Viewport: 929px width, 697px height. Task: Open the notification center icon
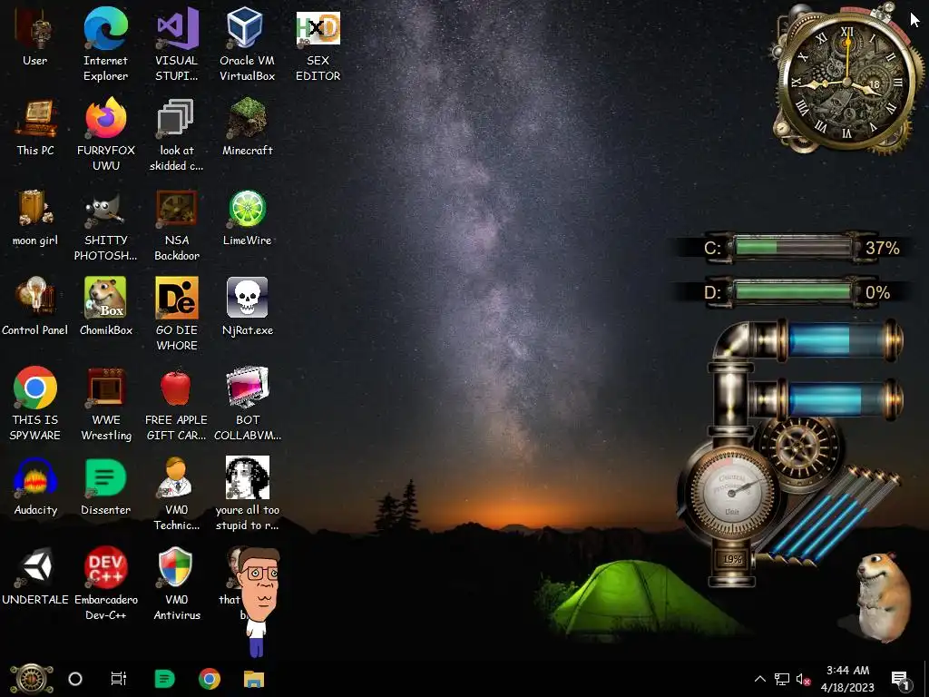coord(901,680)
